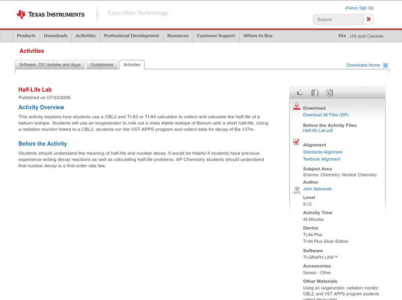Click the 'TI-84 Plus Silver Edition' device text
The width and height of the screenshot is (402, 300).
click(x=326, y=241)
